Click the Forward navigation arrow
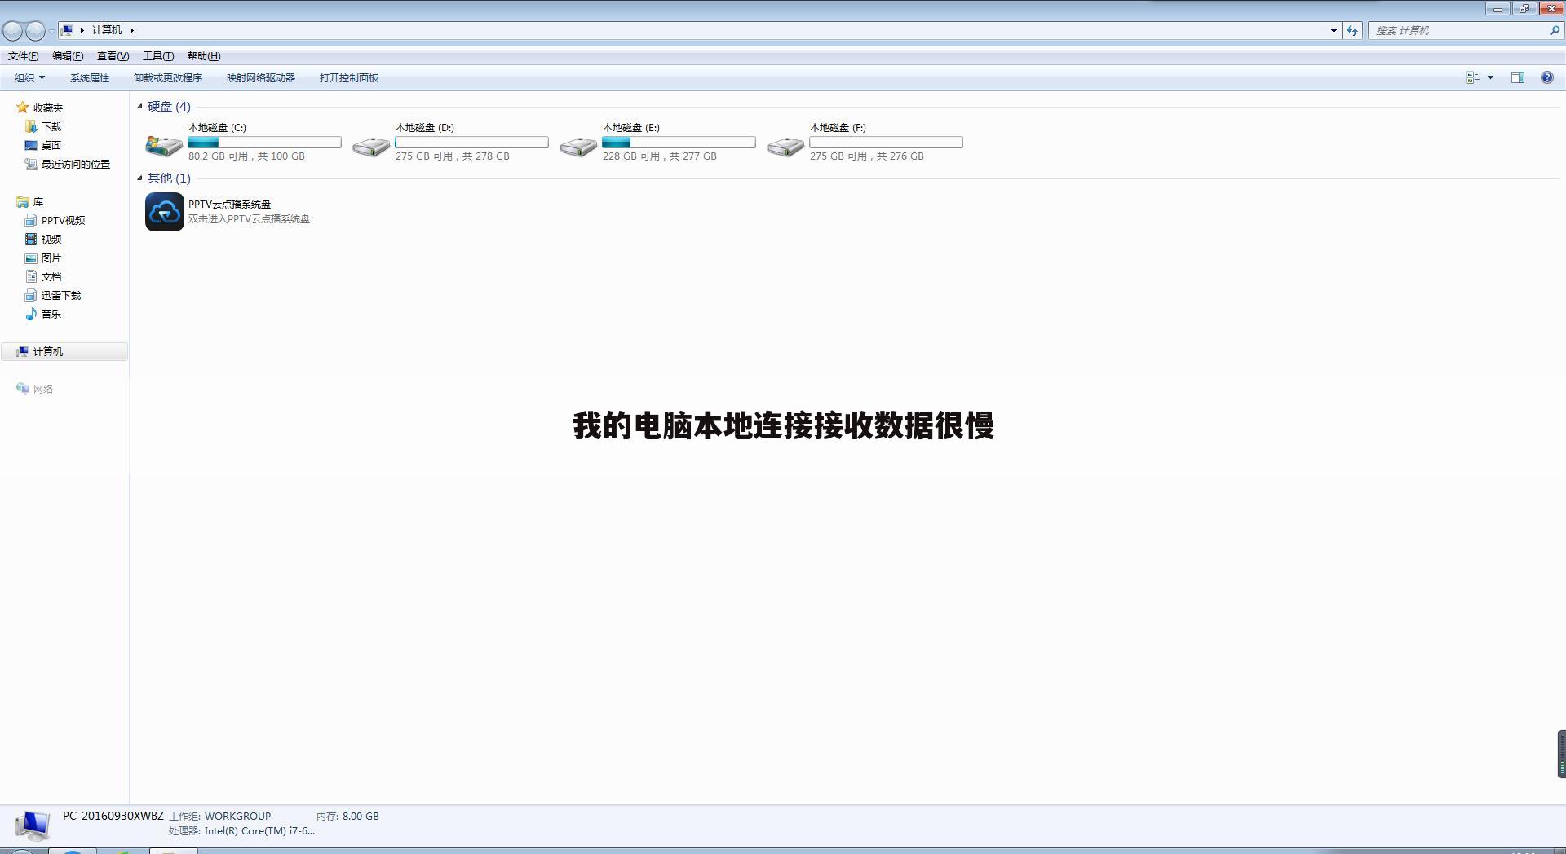This screenshot has width=1566, height=854. 35,31
